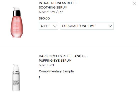Remove Intral serum with the X icon
Viewport: 139px width, 95px height.
pos(135,3)
